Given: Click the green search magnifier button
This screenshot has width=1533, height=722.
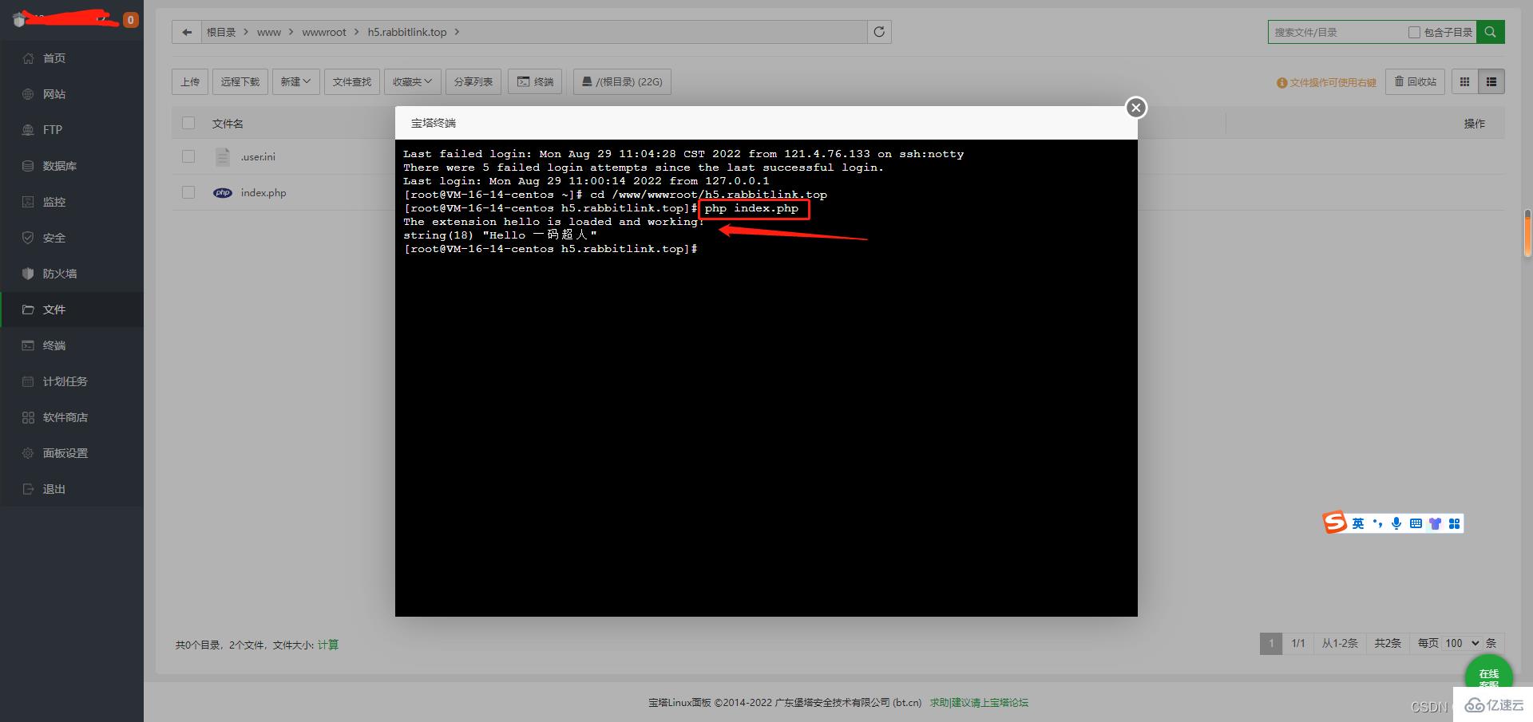Looking at the screenshot, I should click(1490, 32).
